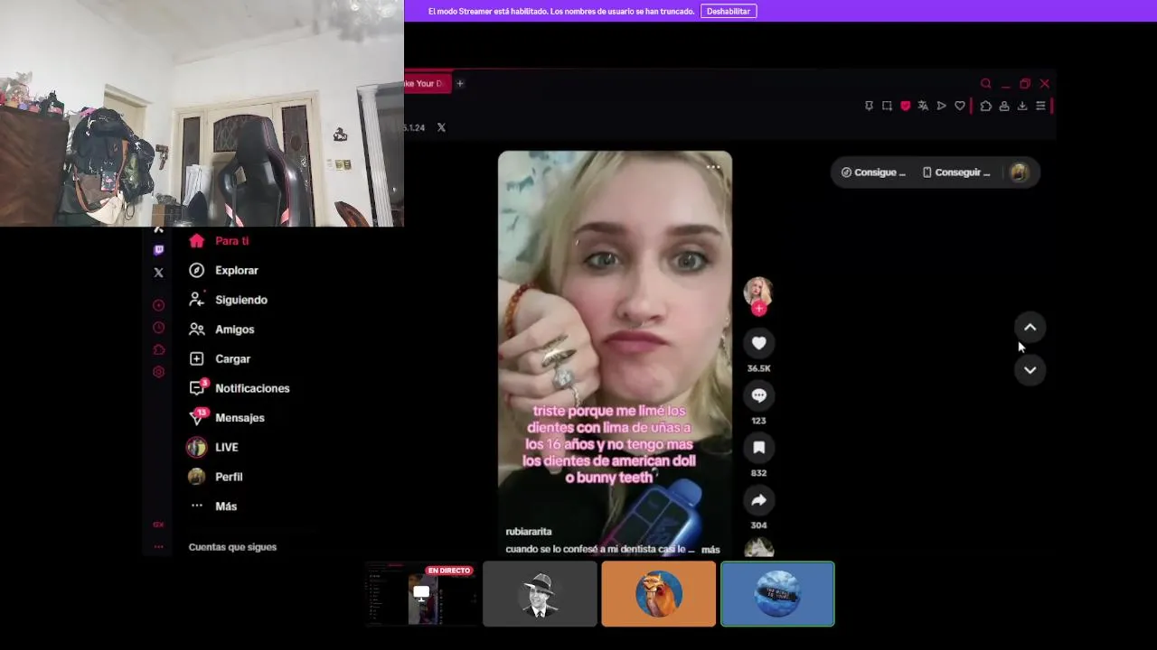Open Twitch in the browser sidebar
The width and height of the screenshot is (1157, 650).
point(159,250)
